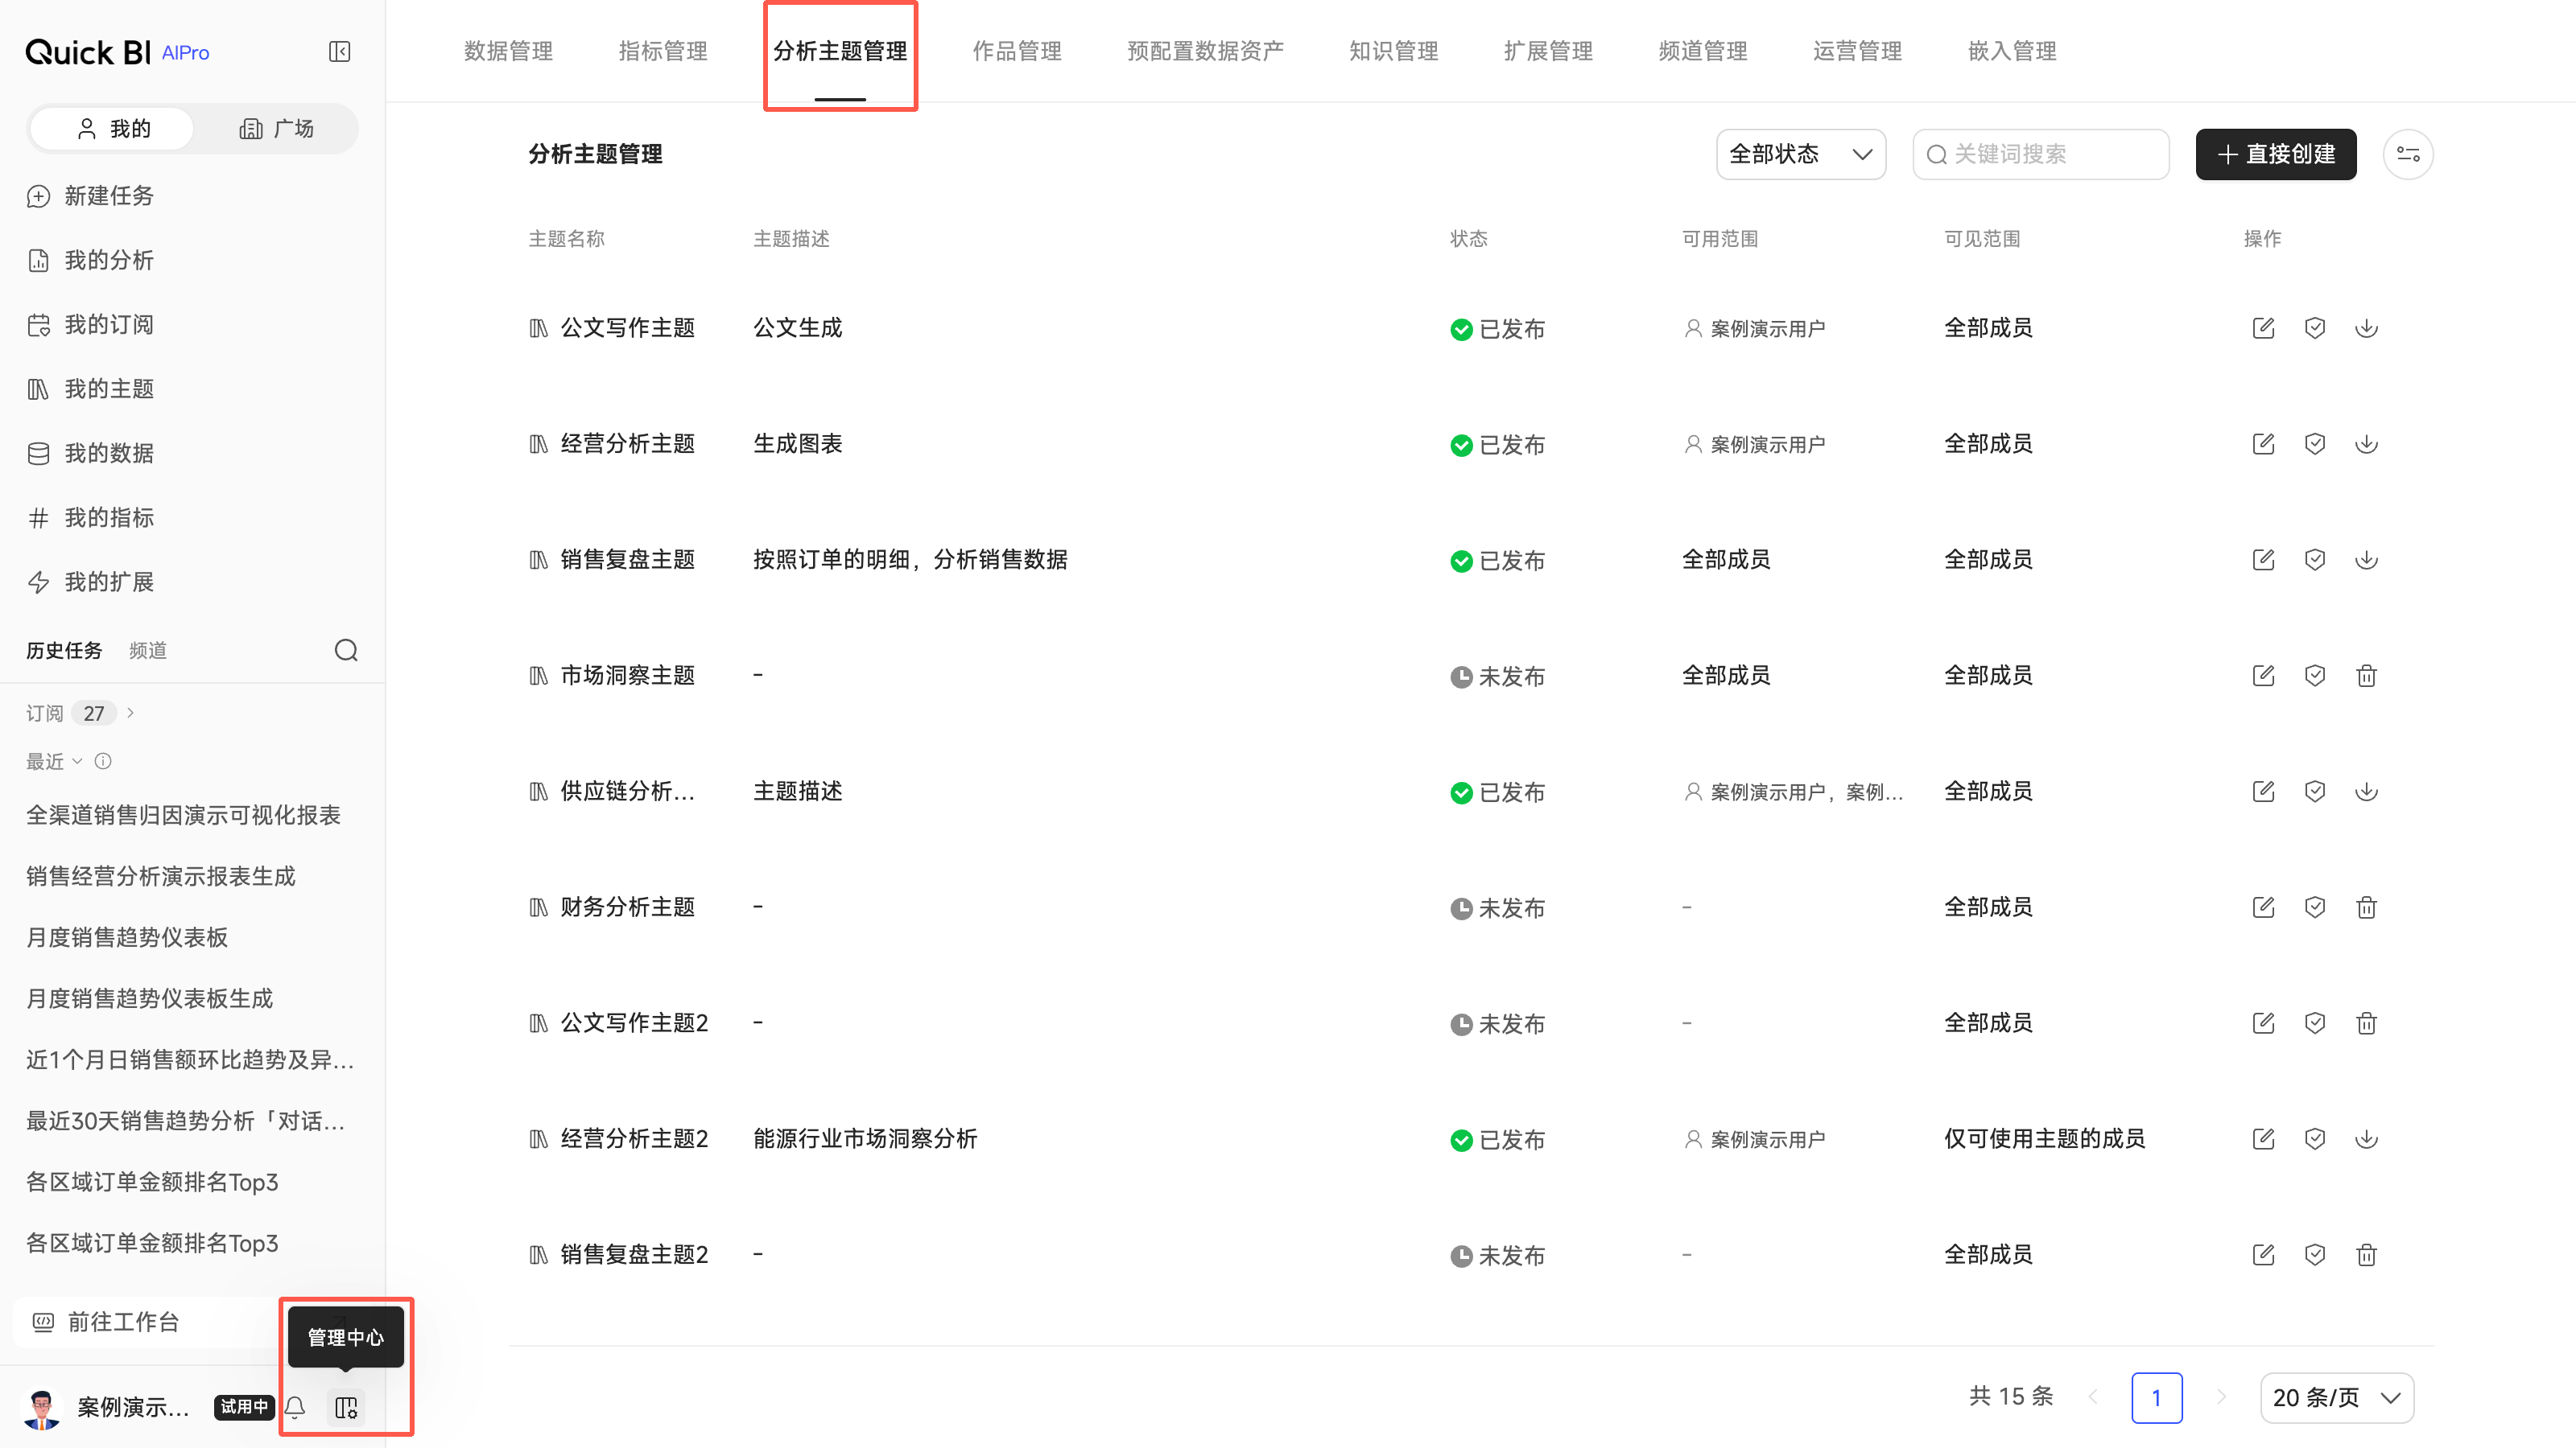Open the notification bell icon
The width and height of the screenshot is (2576, 1448).
click(295, 1407)
